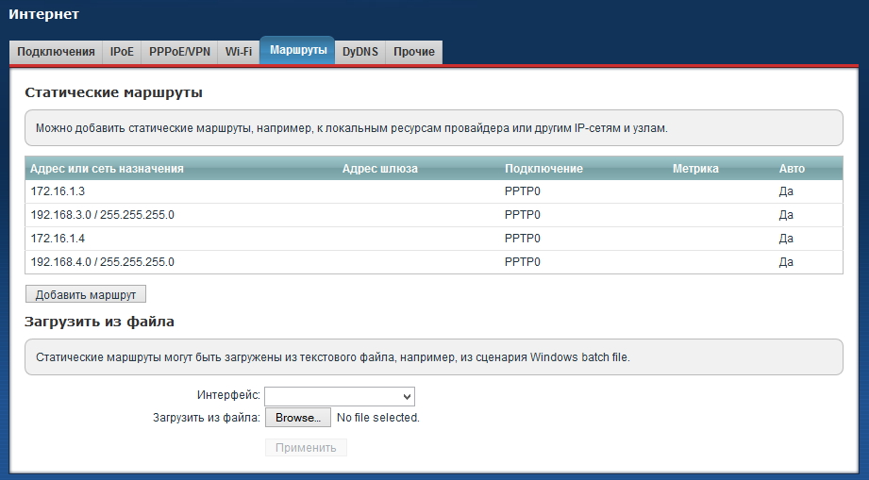
Task: Go to the Wi-Fi tab
Action: [x=239, y=52]
